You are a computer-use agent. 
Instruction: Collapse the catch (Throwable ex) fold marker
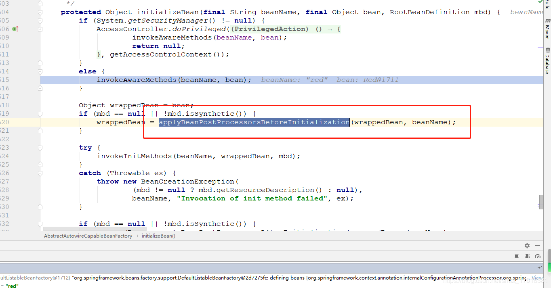[x=40, y=173]
